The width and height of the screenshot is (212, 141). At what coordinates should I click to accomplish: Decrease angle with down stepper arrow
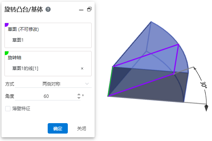[x=79, y=98]
